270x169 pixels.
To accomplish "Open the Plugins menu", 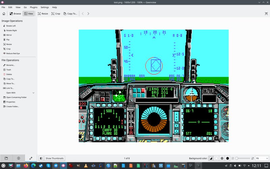I will pyautogui.click(x=34, y=7).
